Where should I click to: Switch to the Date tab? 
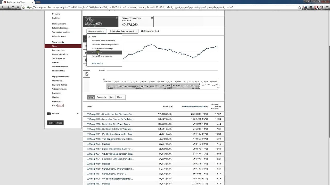[111, 97]
